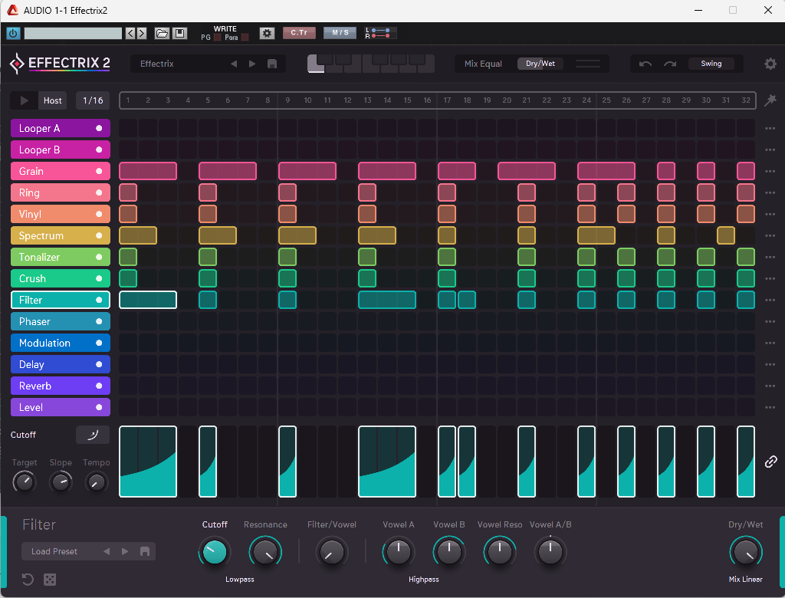785x598 pixels.
Task: Select next Filter preset arrow
Action: coord(125,551)
